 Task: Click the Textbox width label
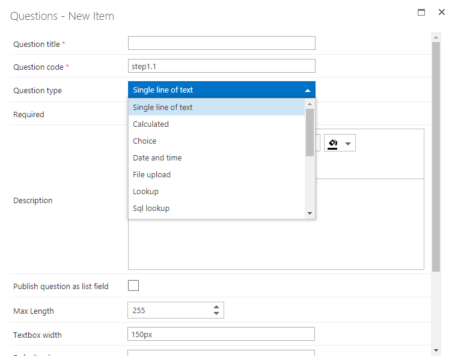(x=37, y=335)
